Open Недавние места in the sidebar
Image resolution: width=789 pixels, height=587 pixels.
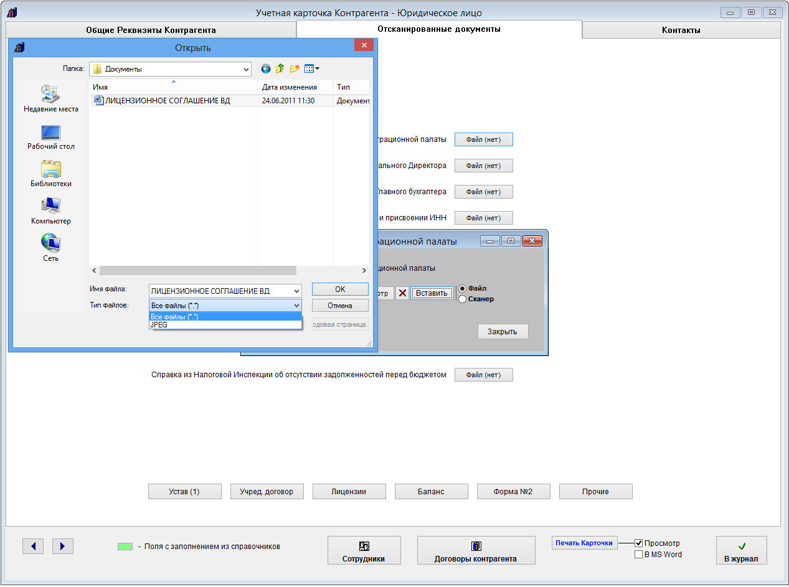(51, 98)
